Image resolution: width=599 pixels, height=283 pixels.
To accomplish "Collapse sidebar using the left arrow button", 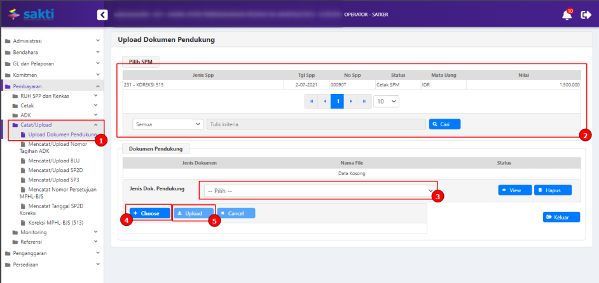I will click(102, 15).
